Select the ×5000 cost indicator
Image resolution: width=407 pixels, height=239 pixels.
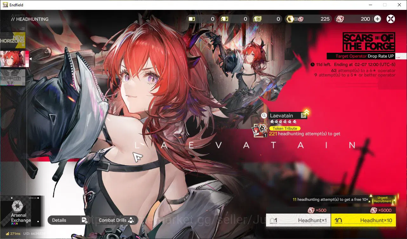pos(381,210)
